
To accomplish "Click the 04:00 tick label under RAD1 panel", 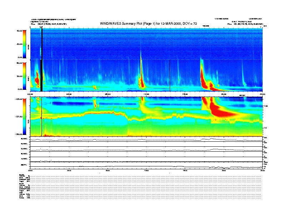I will pyautogui.click(x=69, y=94).
